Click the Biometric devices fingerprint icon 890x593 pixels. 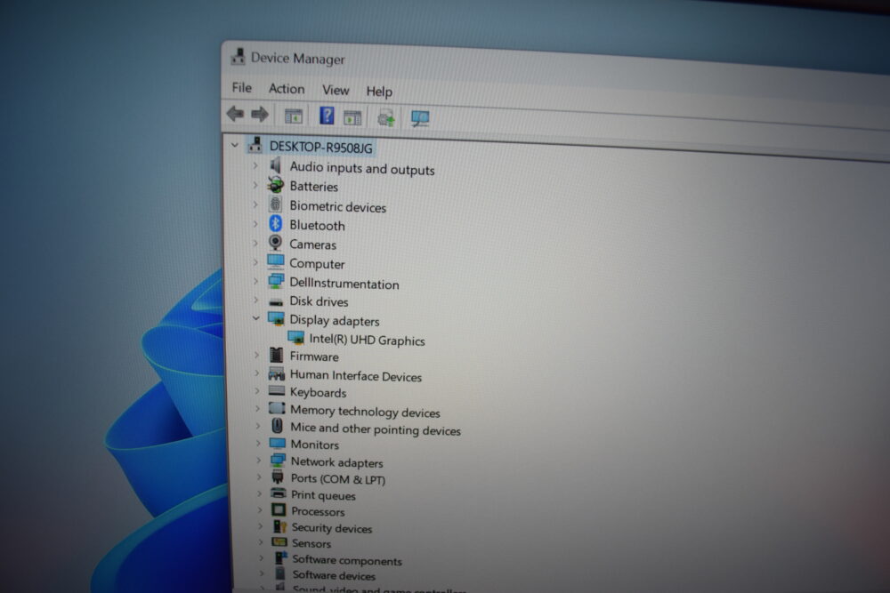pos(276,204)
